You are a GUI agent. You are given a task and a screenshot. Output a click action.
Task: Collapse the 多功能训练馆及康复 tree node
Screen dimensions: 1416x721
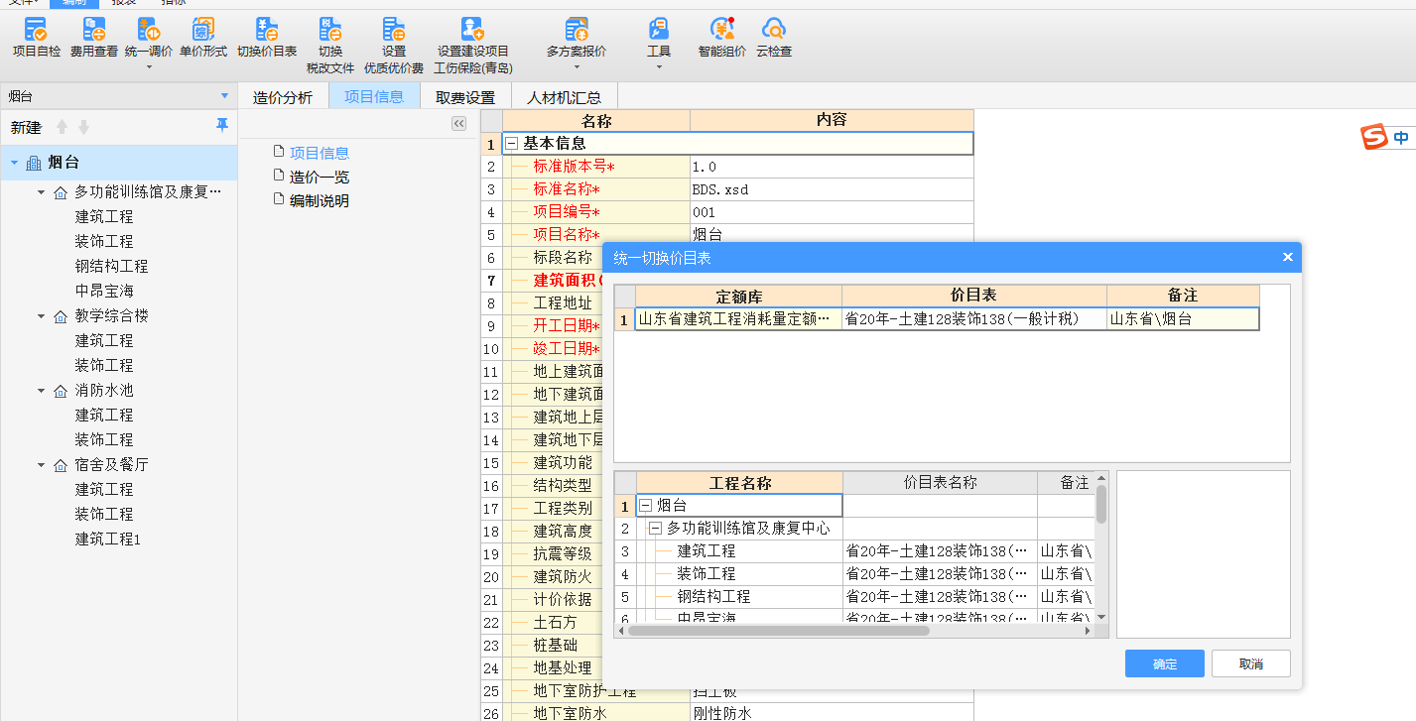point(42,192)
